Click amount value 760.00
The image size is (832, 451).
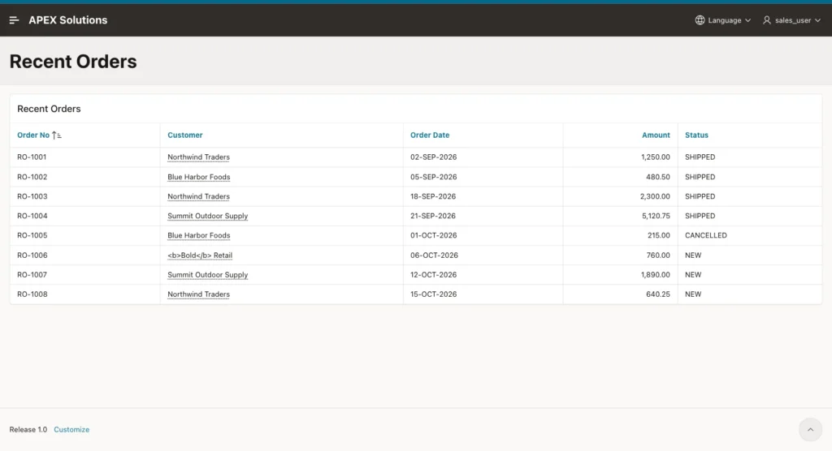click(658, 255)
